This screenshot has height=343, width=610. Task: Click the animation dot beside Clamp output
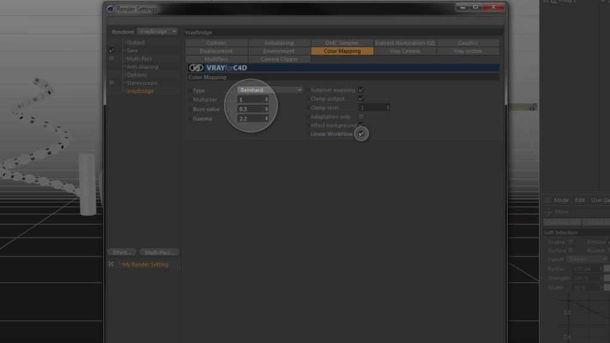tap(308, 99)
